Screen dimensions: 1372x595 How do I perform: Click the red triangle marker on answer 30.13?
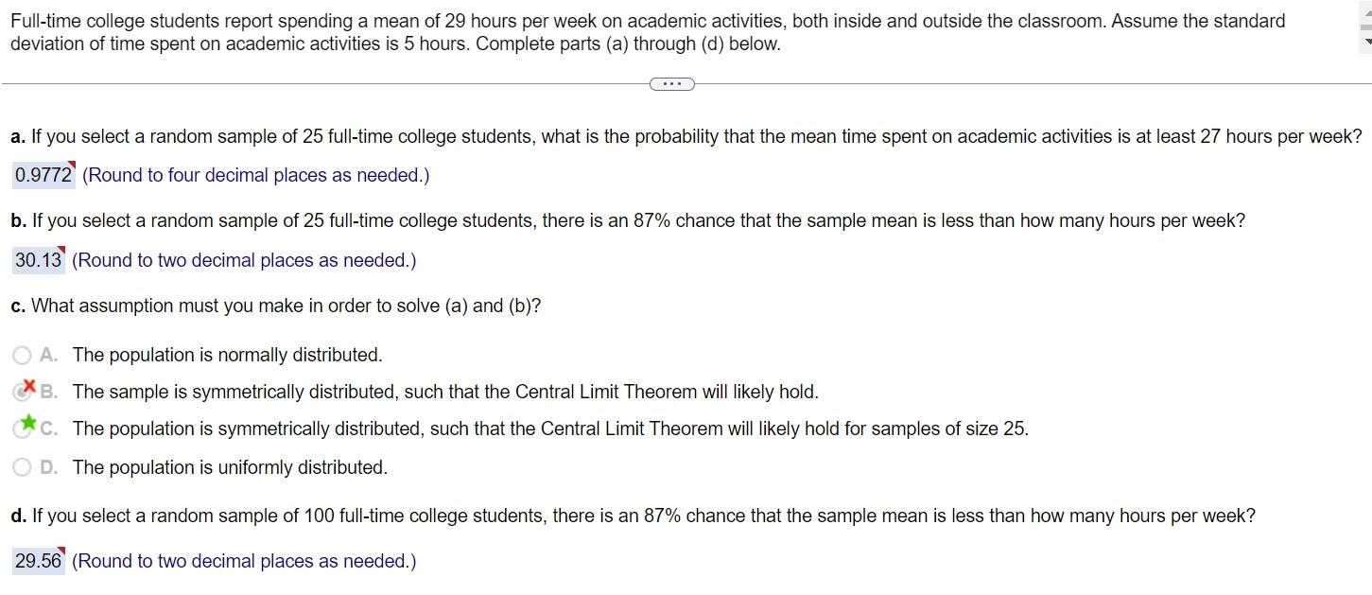click(x=61, y=250)
